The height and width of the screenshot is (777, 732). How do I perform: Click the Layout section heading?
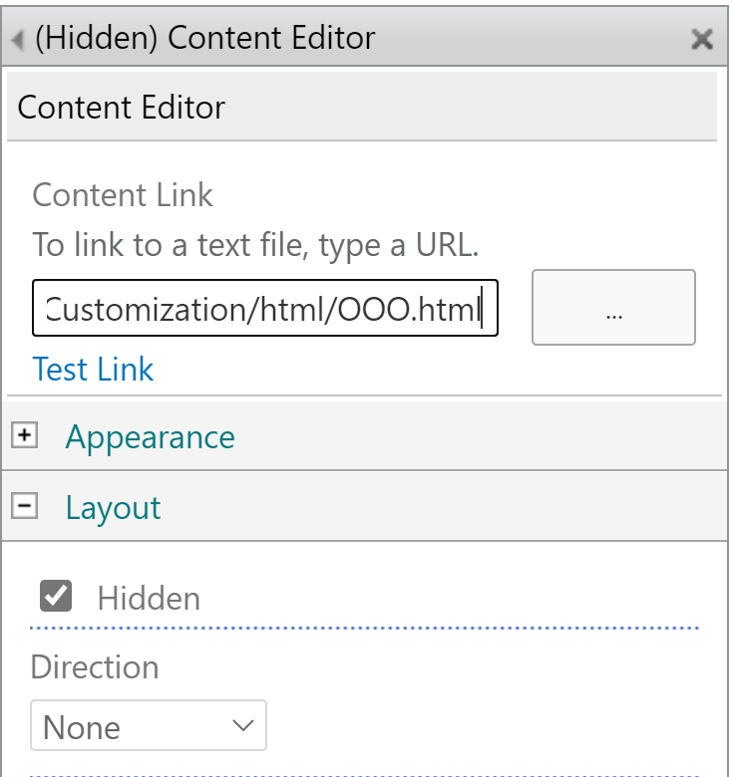click(113, 508)
